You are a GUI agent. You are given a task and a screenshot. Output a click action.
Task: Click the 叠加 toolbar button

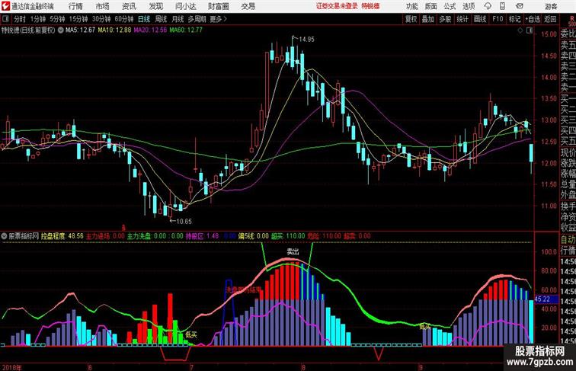[x=428, y=19]
